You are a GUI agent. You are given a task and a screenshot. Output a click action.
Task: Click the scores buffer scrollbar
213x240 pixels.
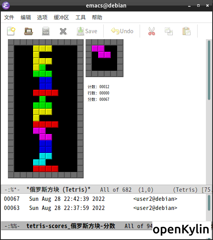[x=209, y=208]
